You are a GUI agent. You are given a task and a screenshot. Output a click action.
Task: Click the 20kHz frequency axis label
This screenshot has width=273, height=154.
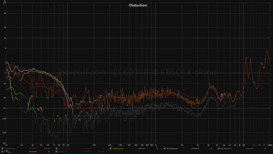(270, 145)
